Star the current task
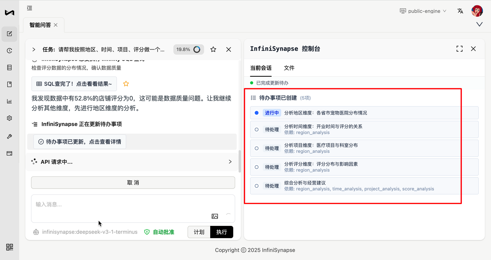This screenshot has width=491, height=260. tap(213, 49)
